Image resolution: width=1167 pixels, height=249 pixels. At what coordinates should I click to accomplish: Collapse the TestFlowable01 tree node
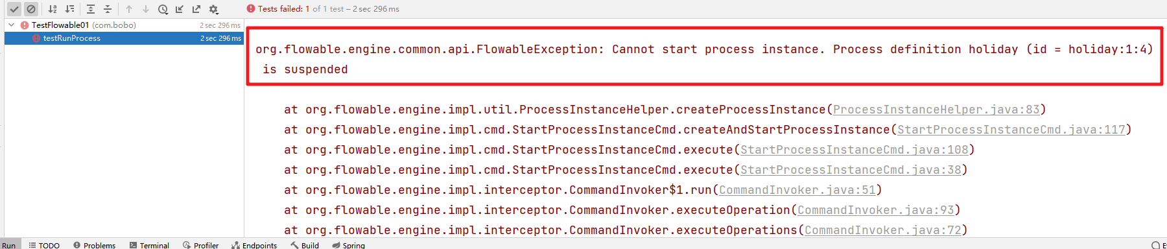click(x=11, y=25)
